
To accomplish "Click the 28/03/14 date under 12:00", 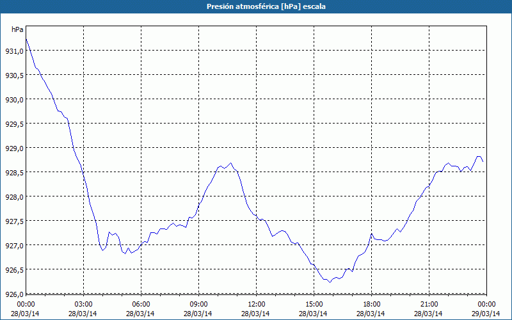I will coord(255,314).
